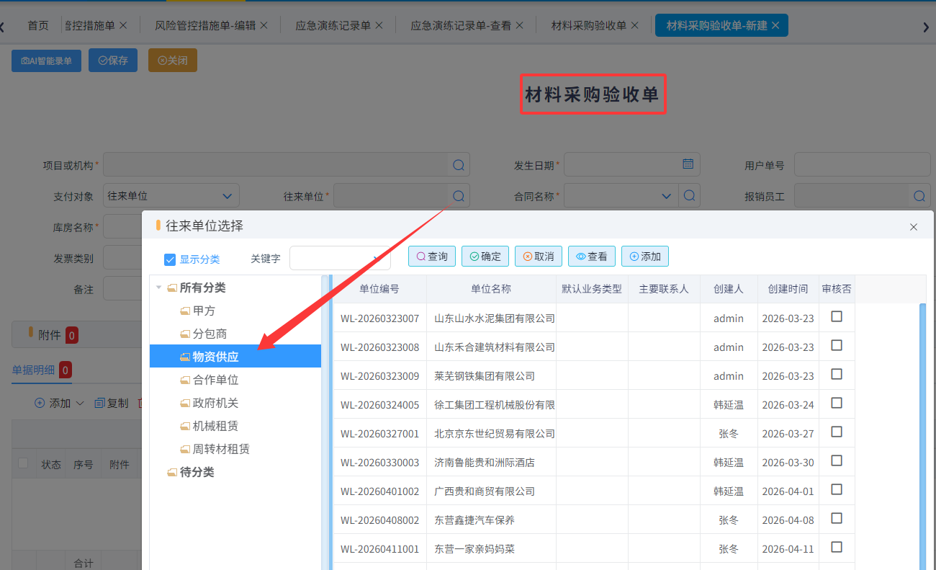936x570 pixels.
Task: Open the calendar icon for 发生日期
Action: [x=688, y=164]
